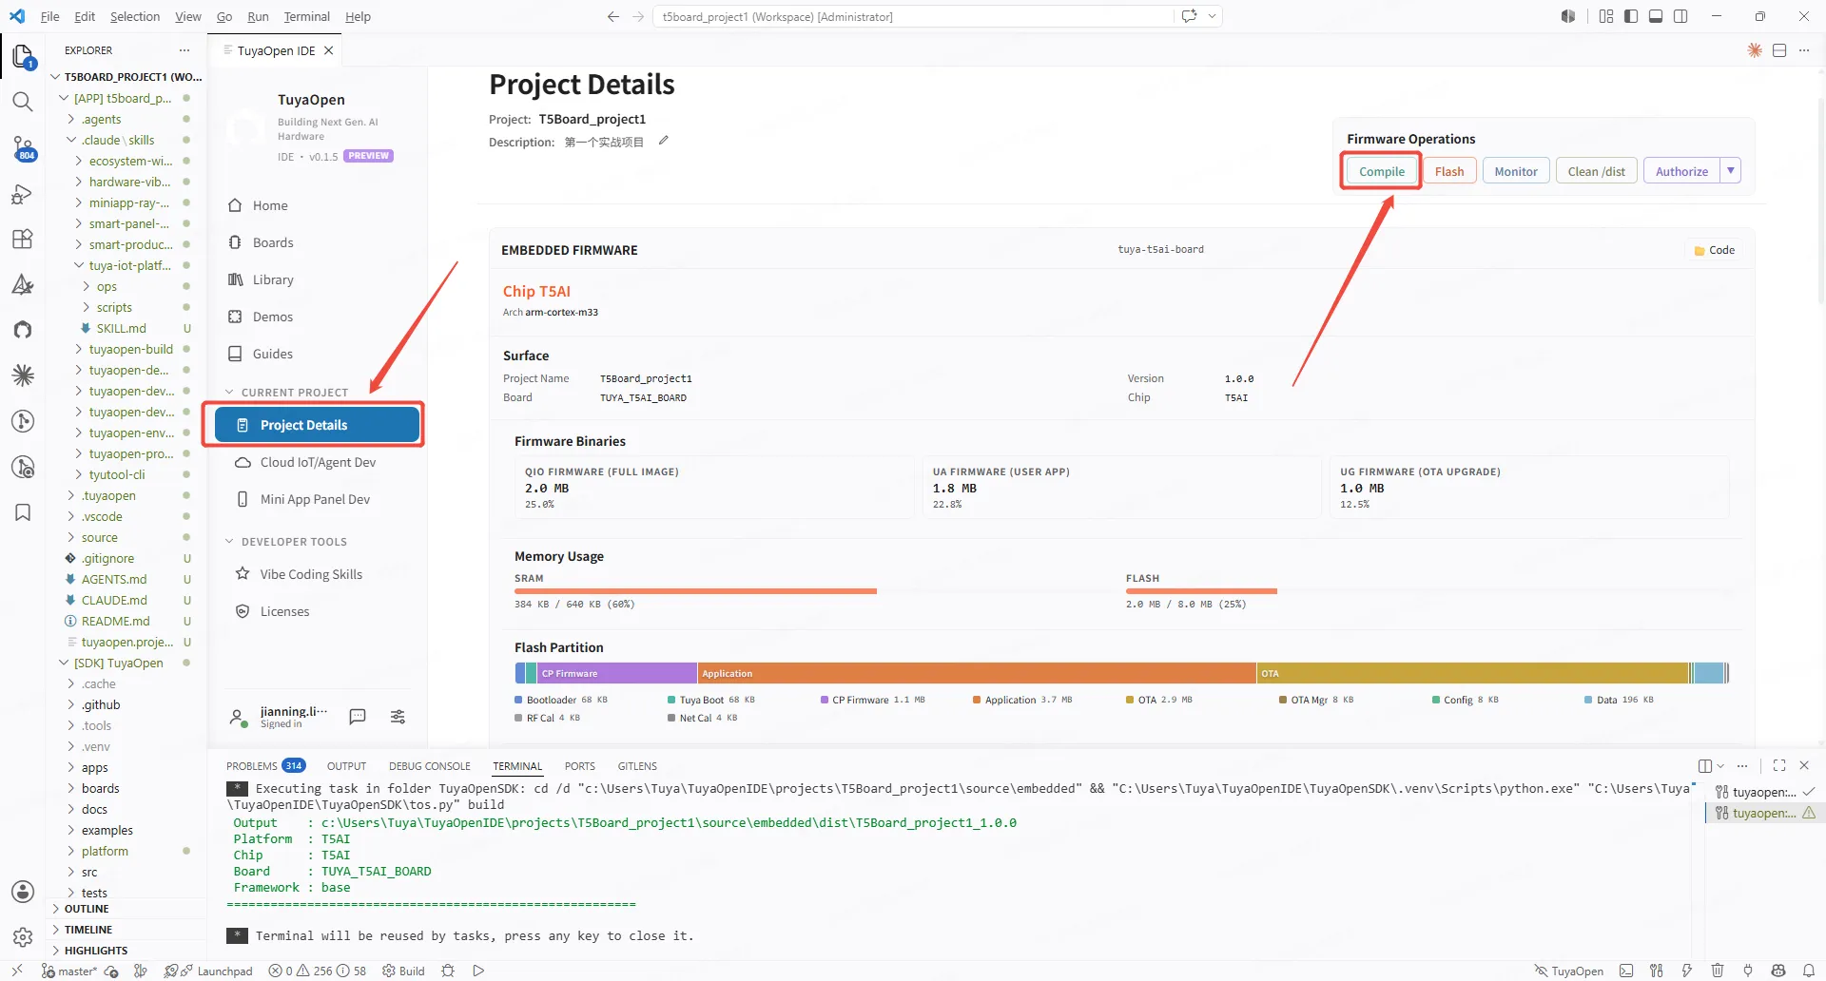Click the SRAM memory usage bar
Image resolution: width=1826 pixels, height=981 pixels.
click(x=695, y=591)
